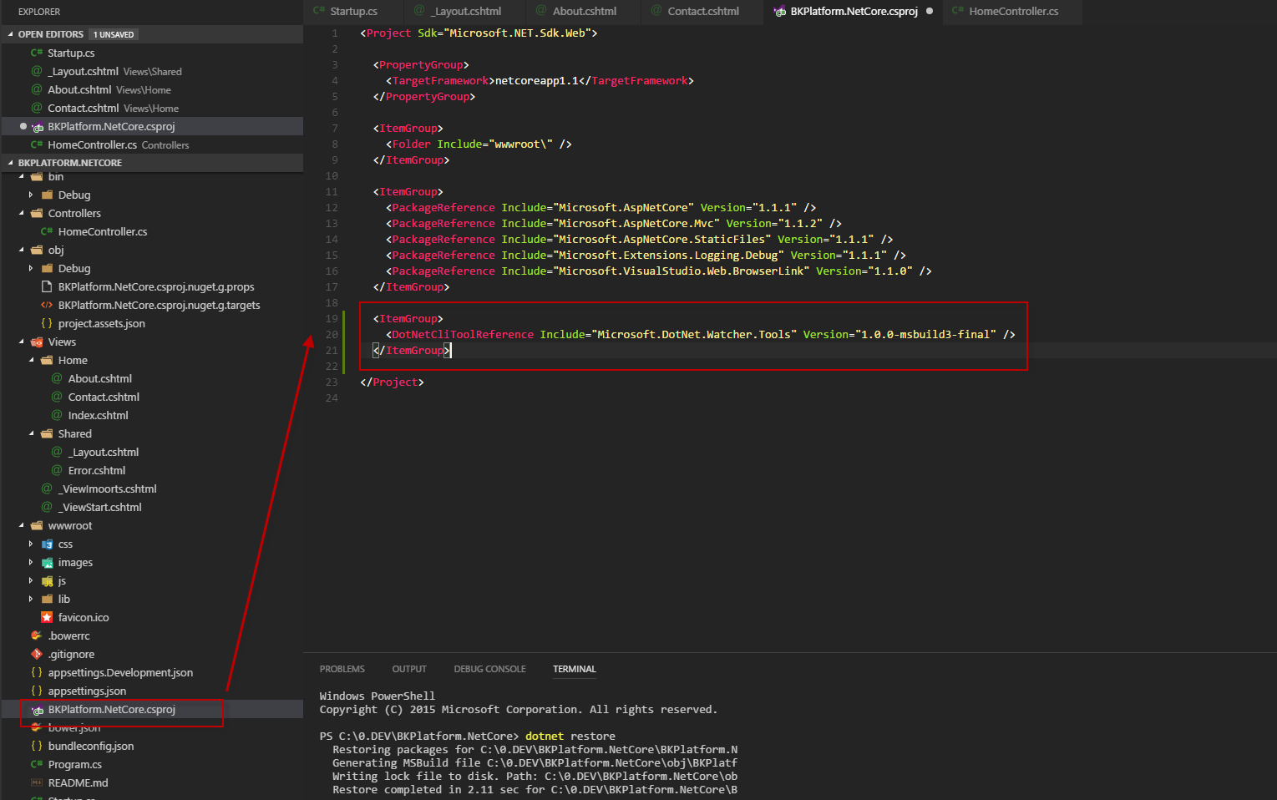Viewport: 1277px width, 800px height.
Task: Expand the lib folder in wwwroot
Action: [31, 599]
